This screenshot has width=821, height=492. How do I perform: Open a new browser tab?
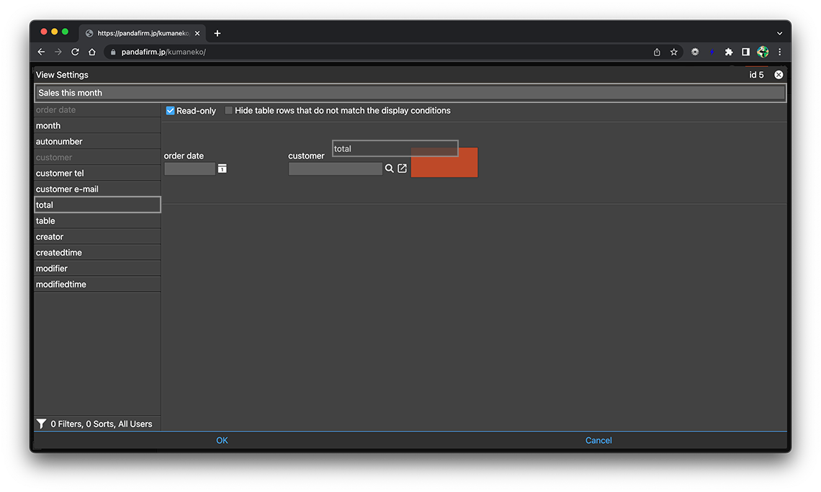pyautogui.click(x=217, y=33)
